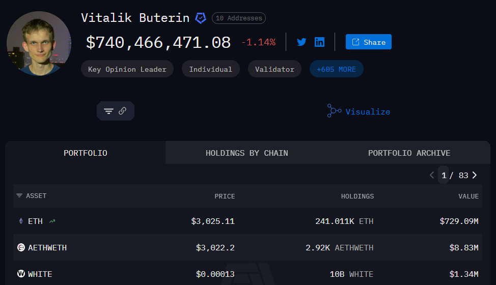Click the chain link icon

click(x=123, y=111)
